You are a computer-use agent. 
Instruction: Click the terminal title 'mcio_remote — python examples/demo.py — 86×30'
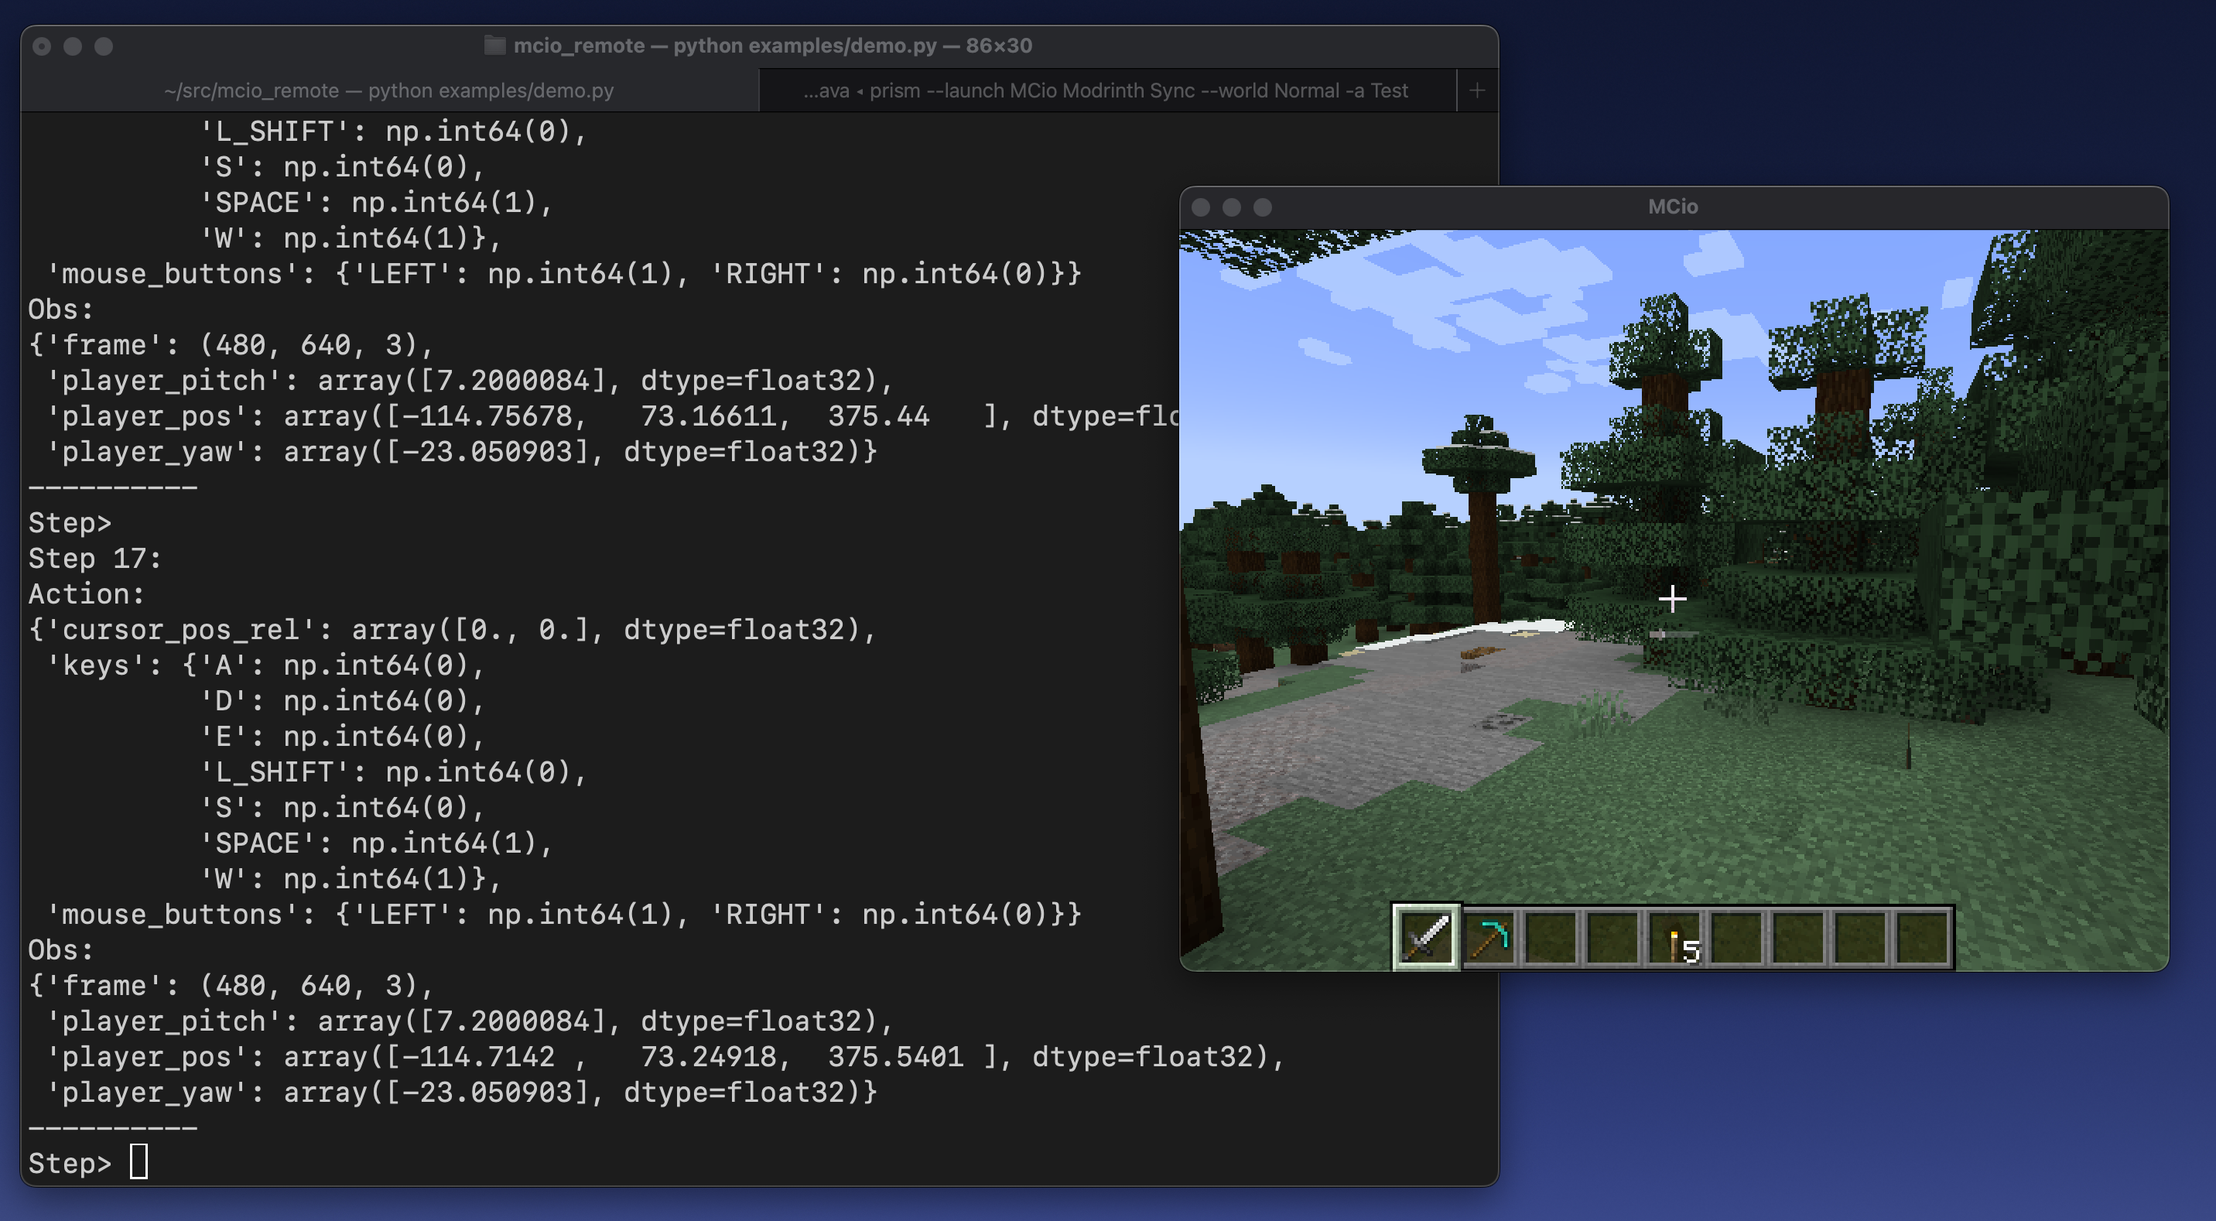(x=772, y=46)
